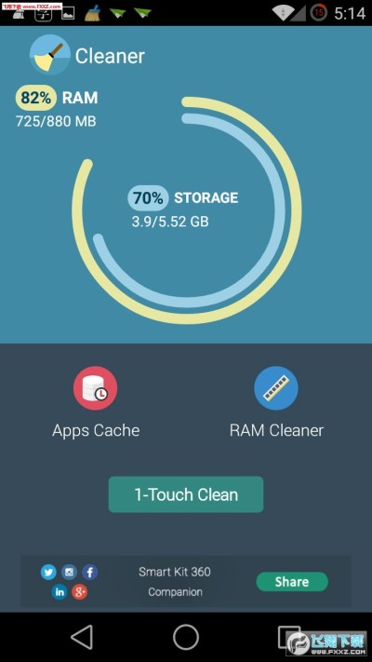Viewport: 372px width, 662px height.
Task: Start the 1-Touch Clean button
Action: (x=186, y=494)
